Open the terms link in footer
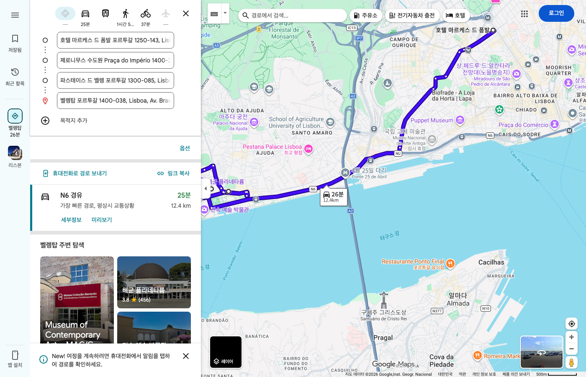The image size is (586, 377). 462,374
